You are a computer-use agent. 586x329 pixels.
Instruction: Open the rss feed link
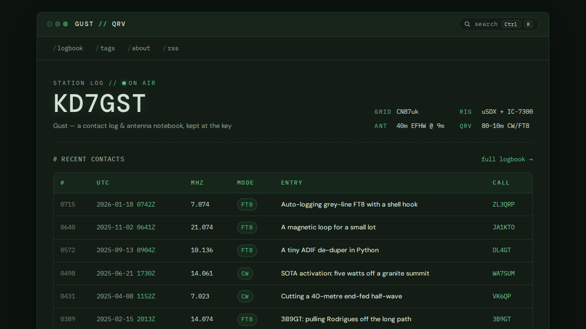171,48
